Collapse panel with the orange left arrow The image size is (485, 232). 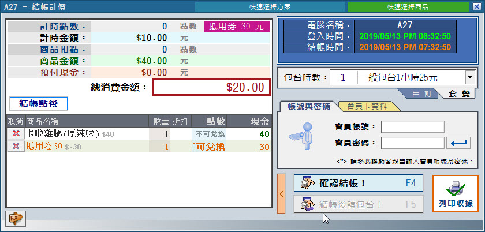click(281, 193)
